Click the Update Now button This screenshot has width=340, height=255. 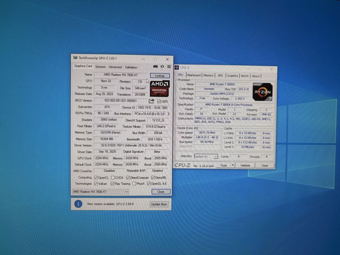(x=159, y=204)
